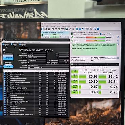The width and height of the screenshot is (125, 125).
Task: Open the configuration gear icon in Hard Disk Sentinel
Action: tap(87, 29)
